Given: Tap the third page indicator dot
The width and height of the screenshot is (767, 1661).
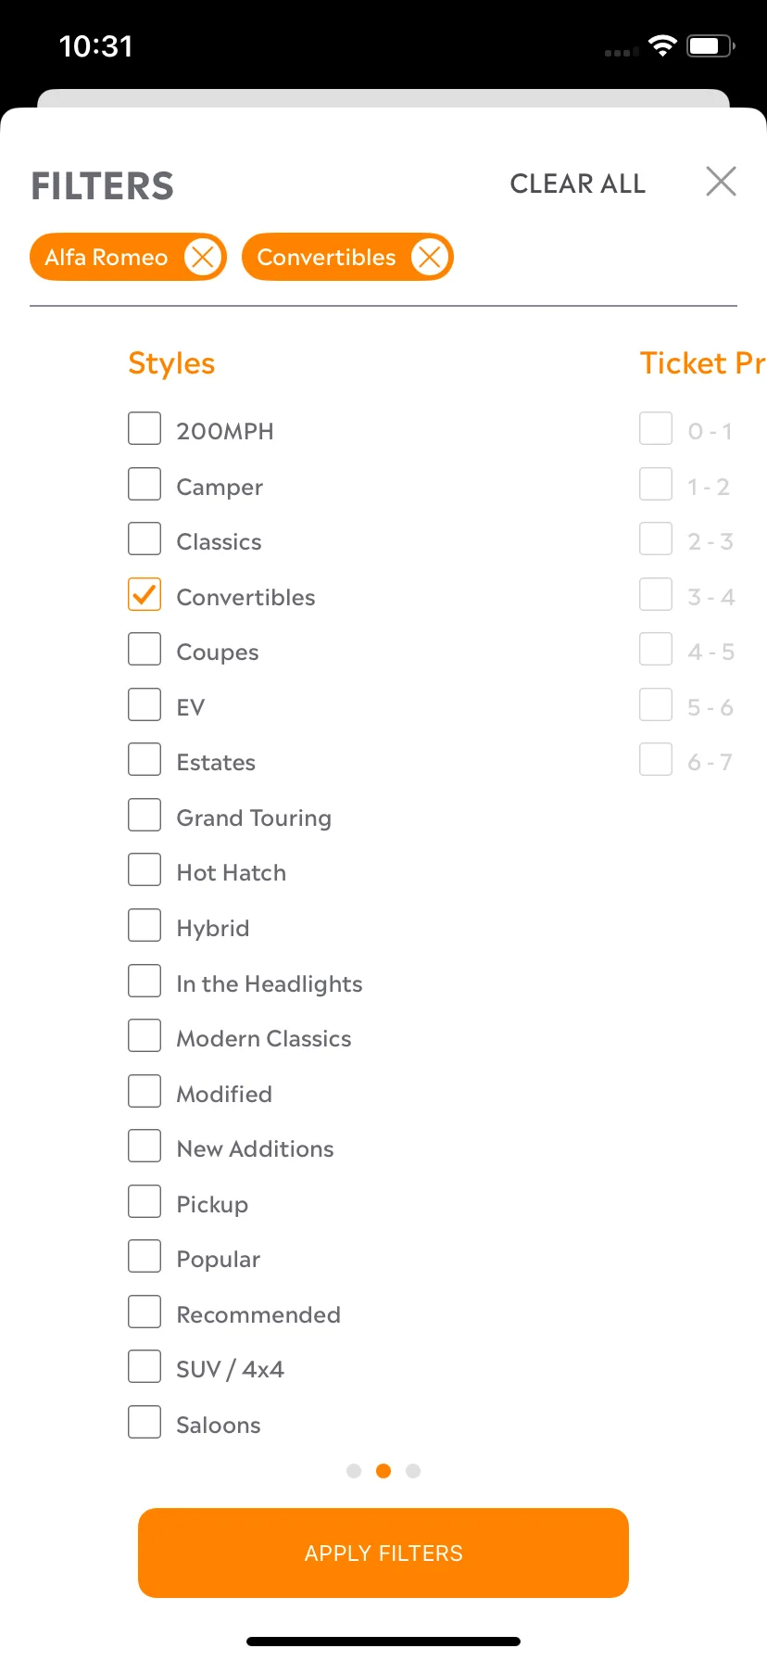Looking at the screenshot, I should pos(413,1471).
